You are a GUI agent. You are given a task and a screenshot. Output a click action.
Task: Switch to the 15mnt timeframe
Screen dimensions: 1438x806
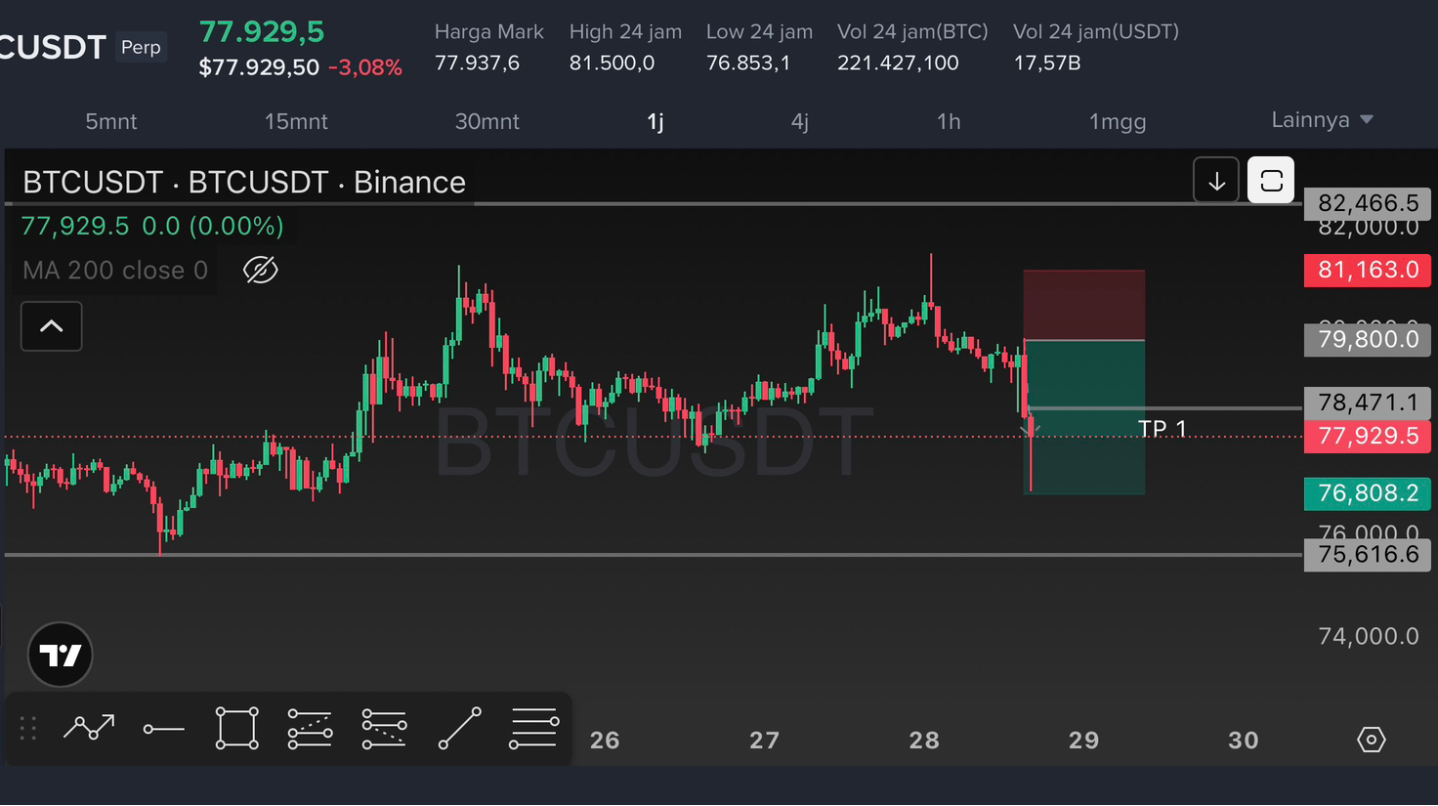point(296,121)
